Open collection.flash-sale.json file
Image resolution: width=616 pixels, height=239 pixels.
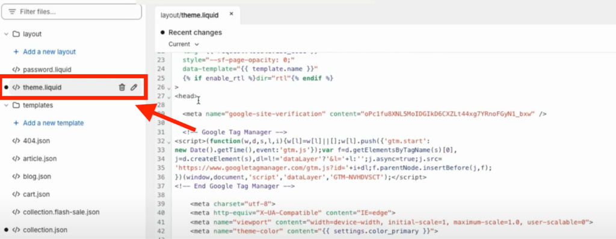tap(61, 213)
